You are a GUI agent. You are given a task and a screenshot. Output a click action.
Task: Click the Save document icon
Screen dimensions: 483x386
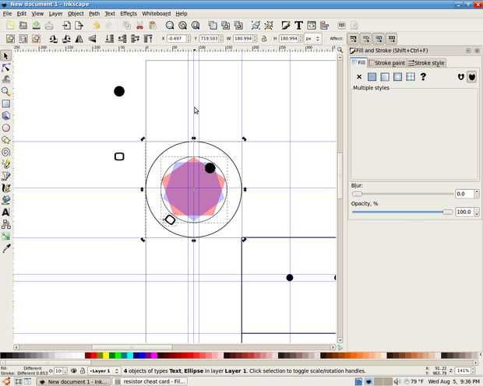coord(37,26)
